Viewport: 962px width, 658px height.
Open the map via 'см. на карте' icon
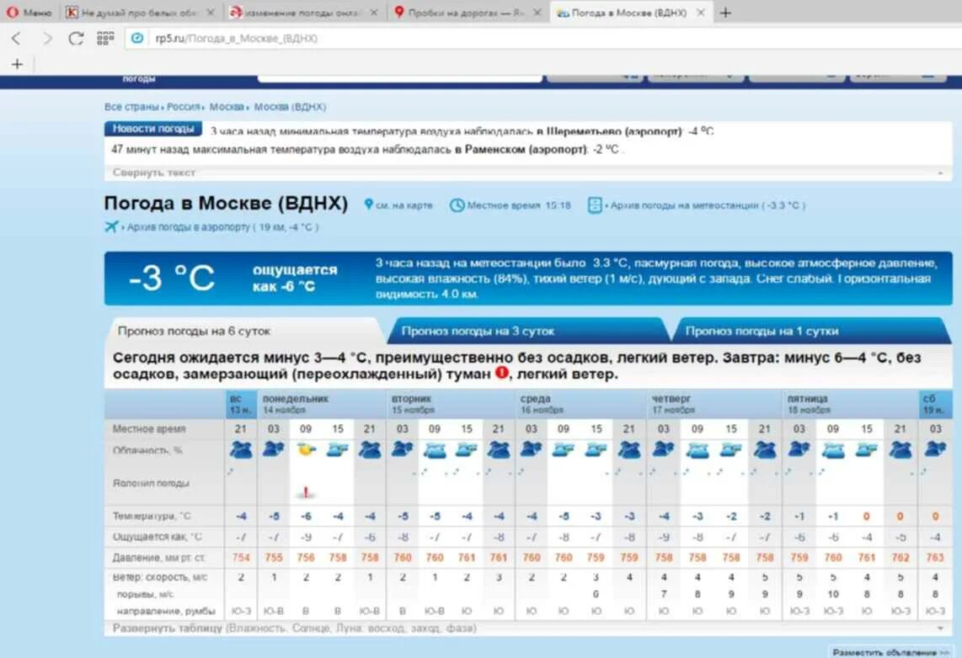point(368,204)
